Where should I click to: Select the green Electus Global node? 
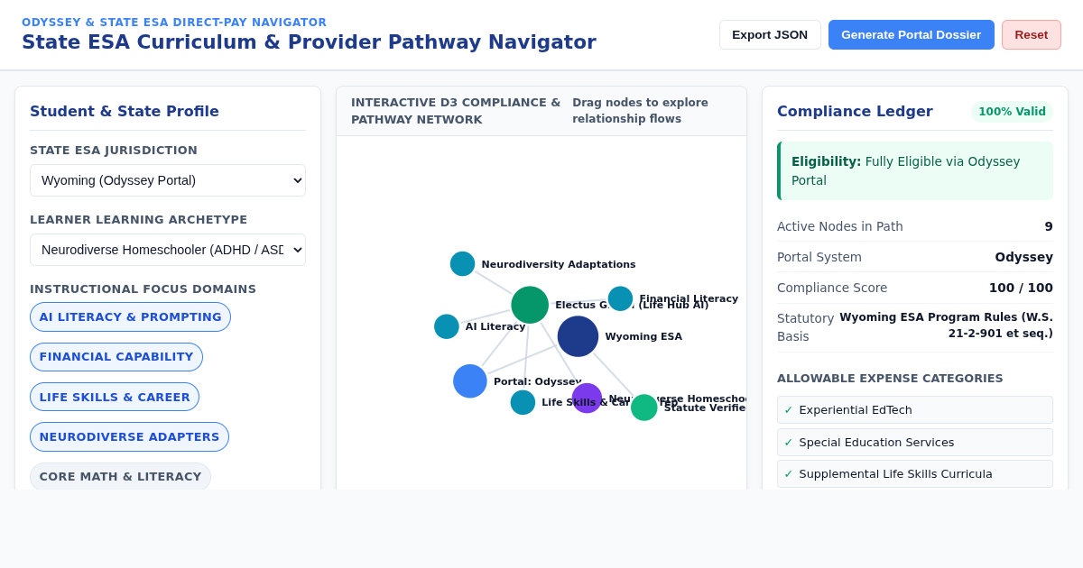(x=530, y=305)
